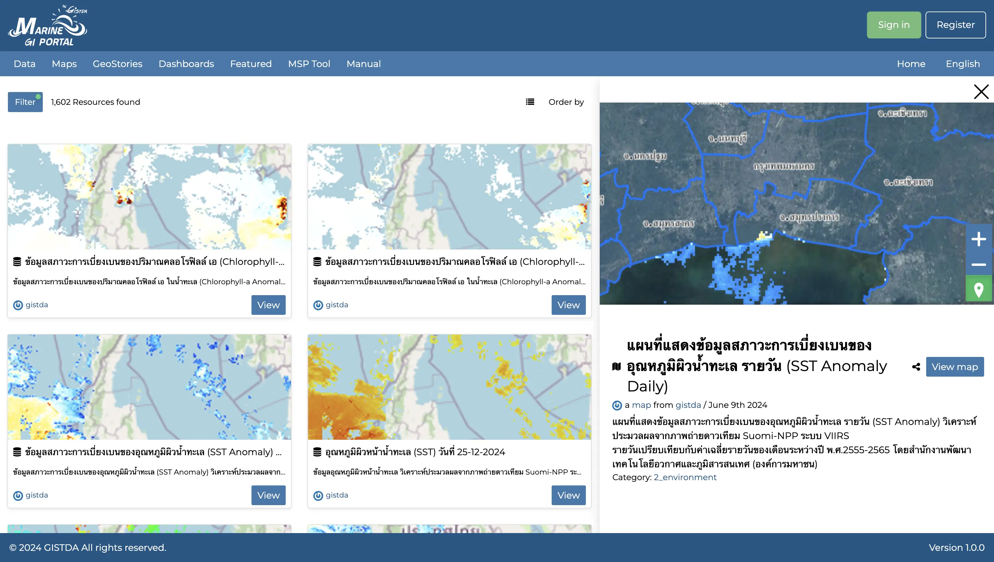View the first Chlorophyll-a dataset card

[268, 305]
